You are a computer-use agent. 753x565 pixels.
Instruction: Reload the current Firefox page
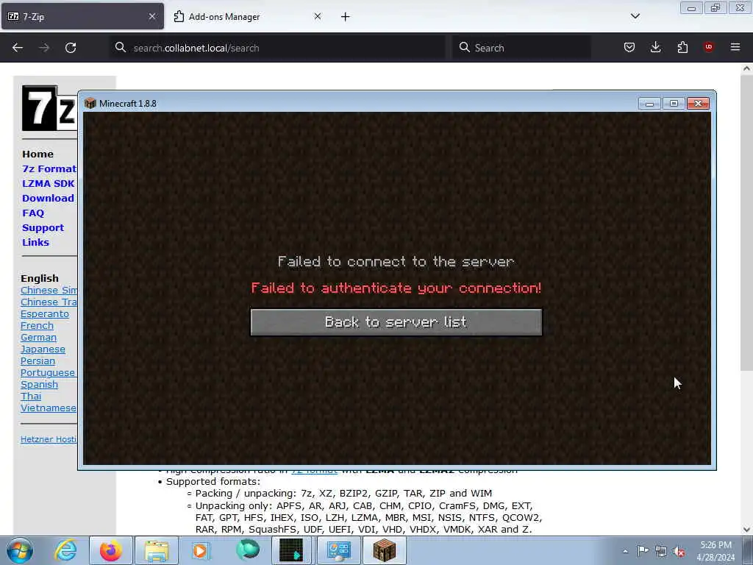[71, 48]
